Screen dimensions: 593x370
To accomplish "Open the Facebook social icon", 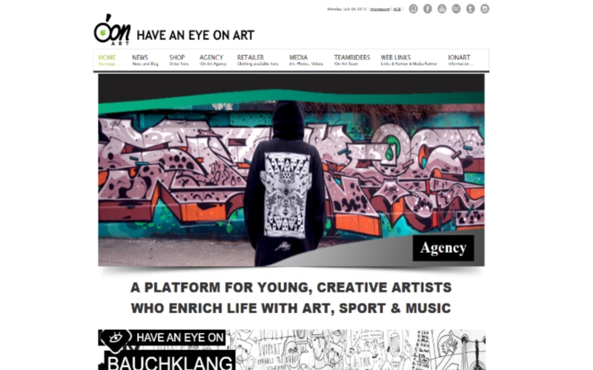I will tap(428, 9).
